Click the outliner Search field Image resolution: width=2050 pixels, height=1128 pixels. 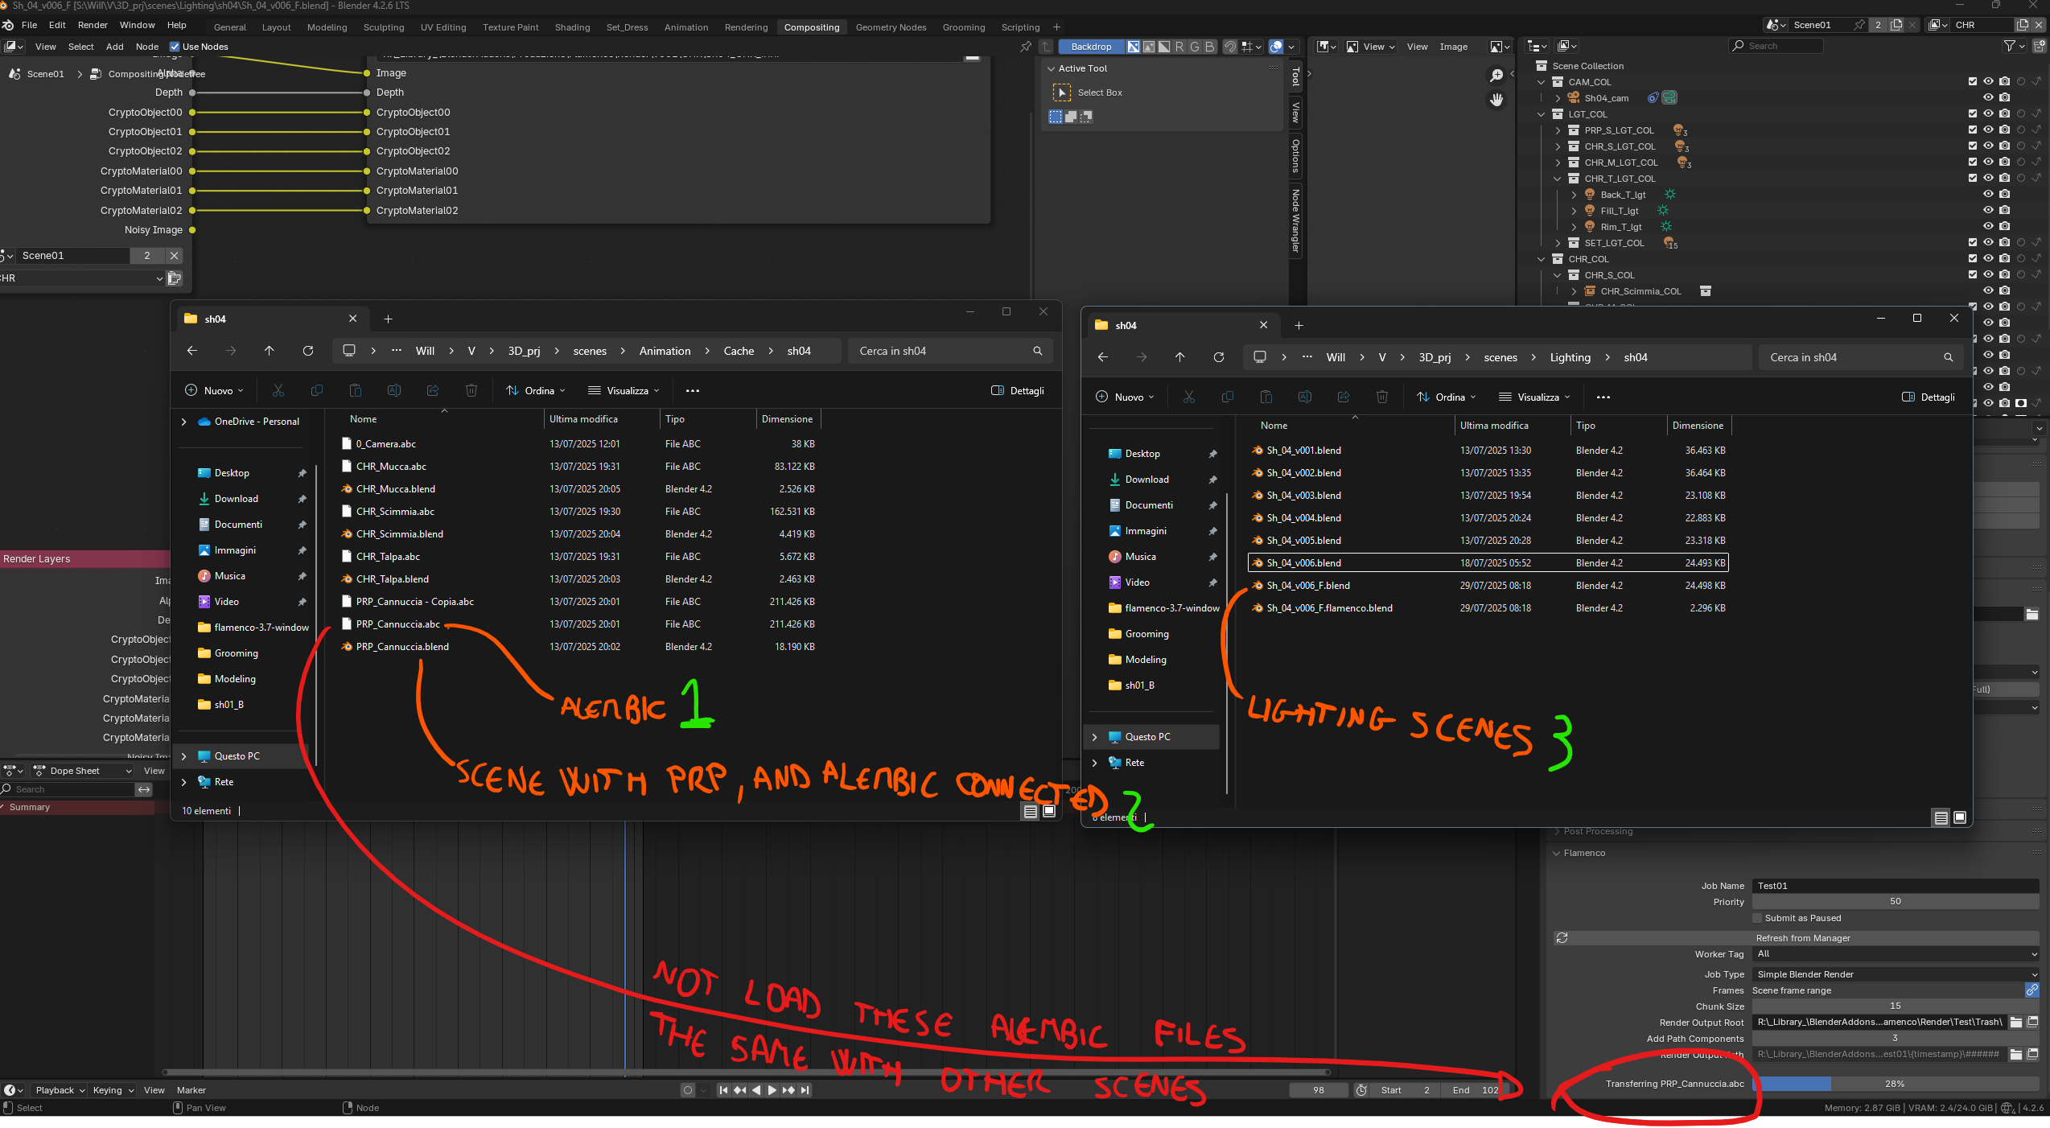(1776, 46)
